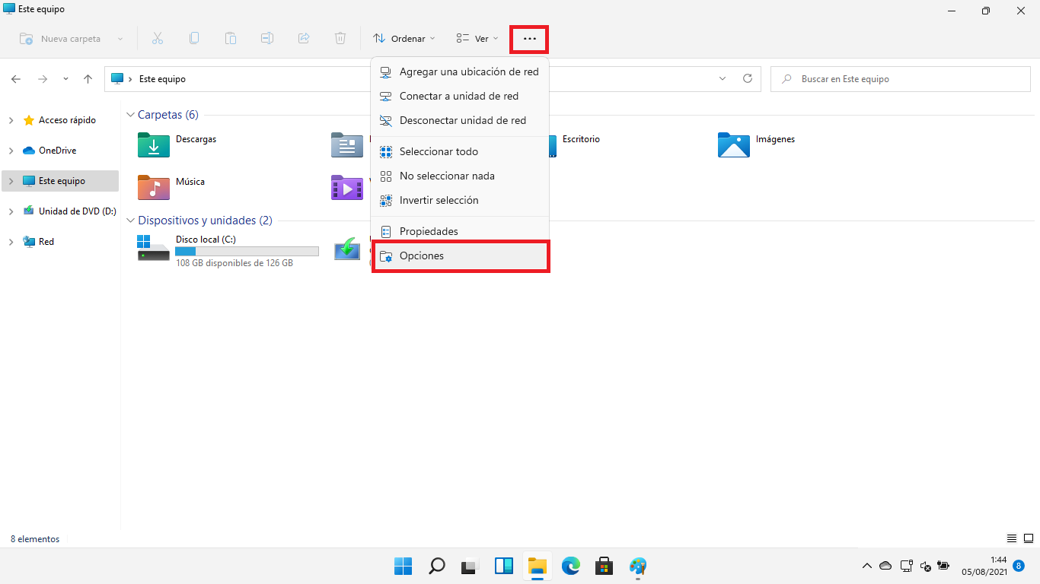Select the Delete icon in the toolbar
Screen dimensions: 1040x584
(x=340, y=37)
